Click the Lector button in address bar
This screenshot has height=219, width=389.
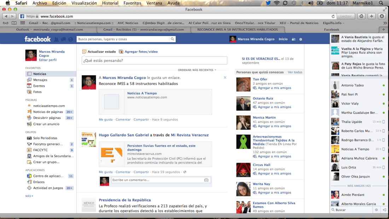coord(346,16)
